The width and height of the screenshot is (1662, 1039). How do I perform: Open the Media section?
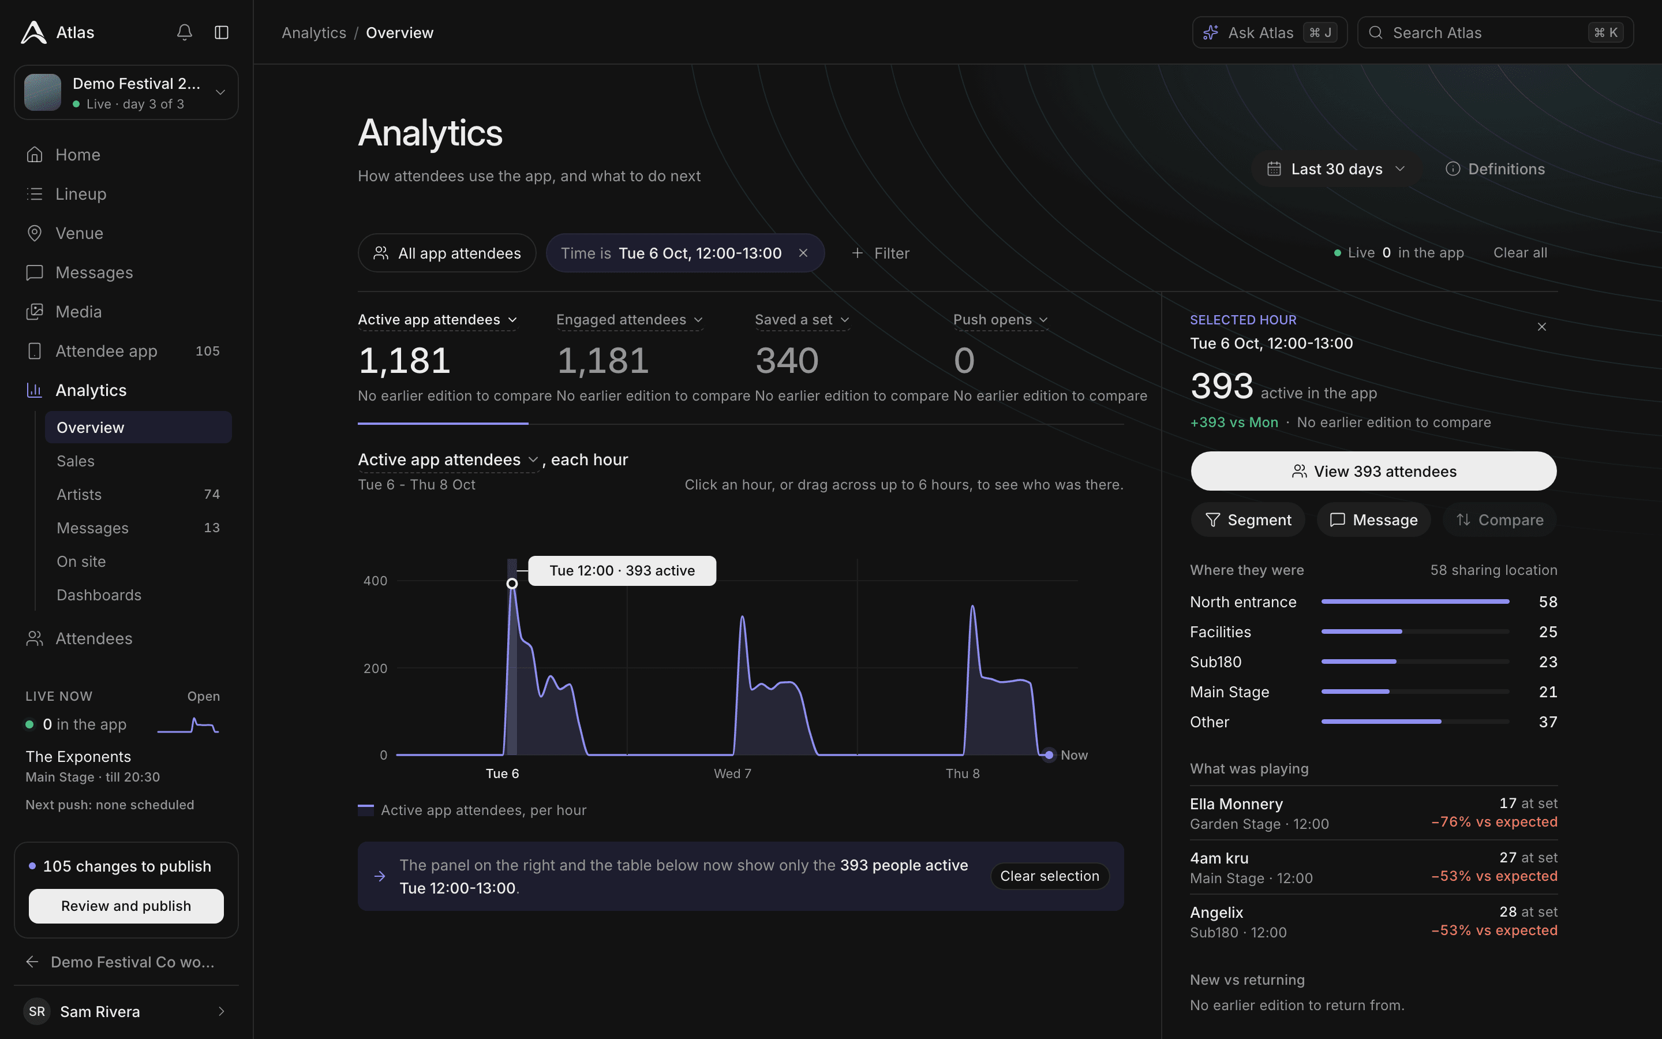pos(126,311)
